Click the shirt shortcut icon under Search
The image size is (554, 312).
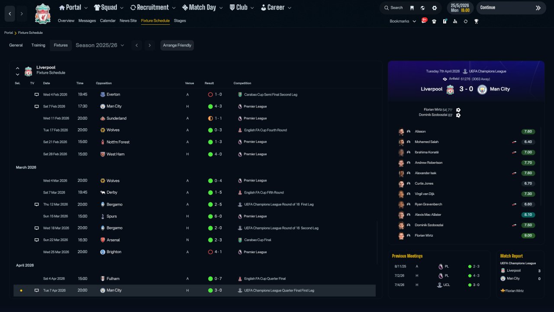click(434, 21)
